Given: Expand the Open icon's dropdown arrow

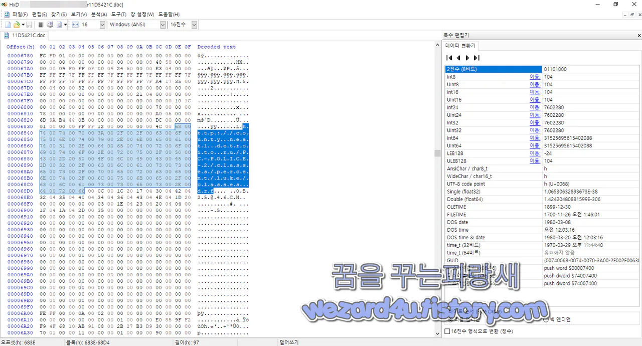Looking at the screenshot, I should tap(23, 25).
